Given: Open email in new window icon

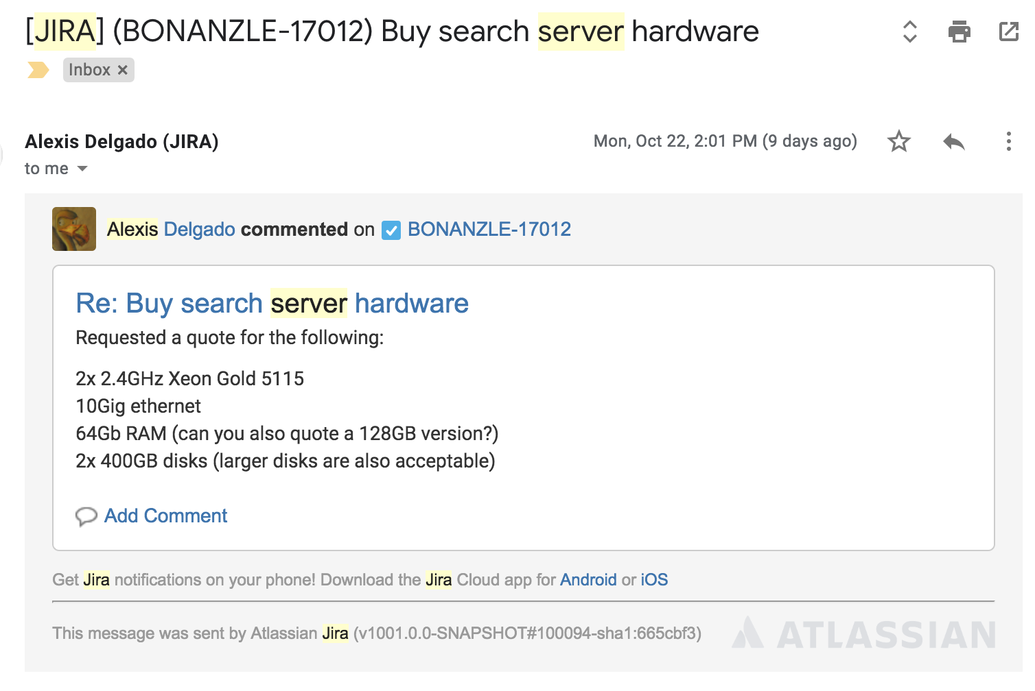Looking at the screenshot, I should (1008, 32).
